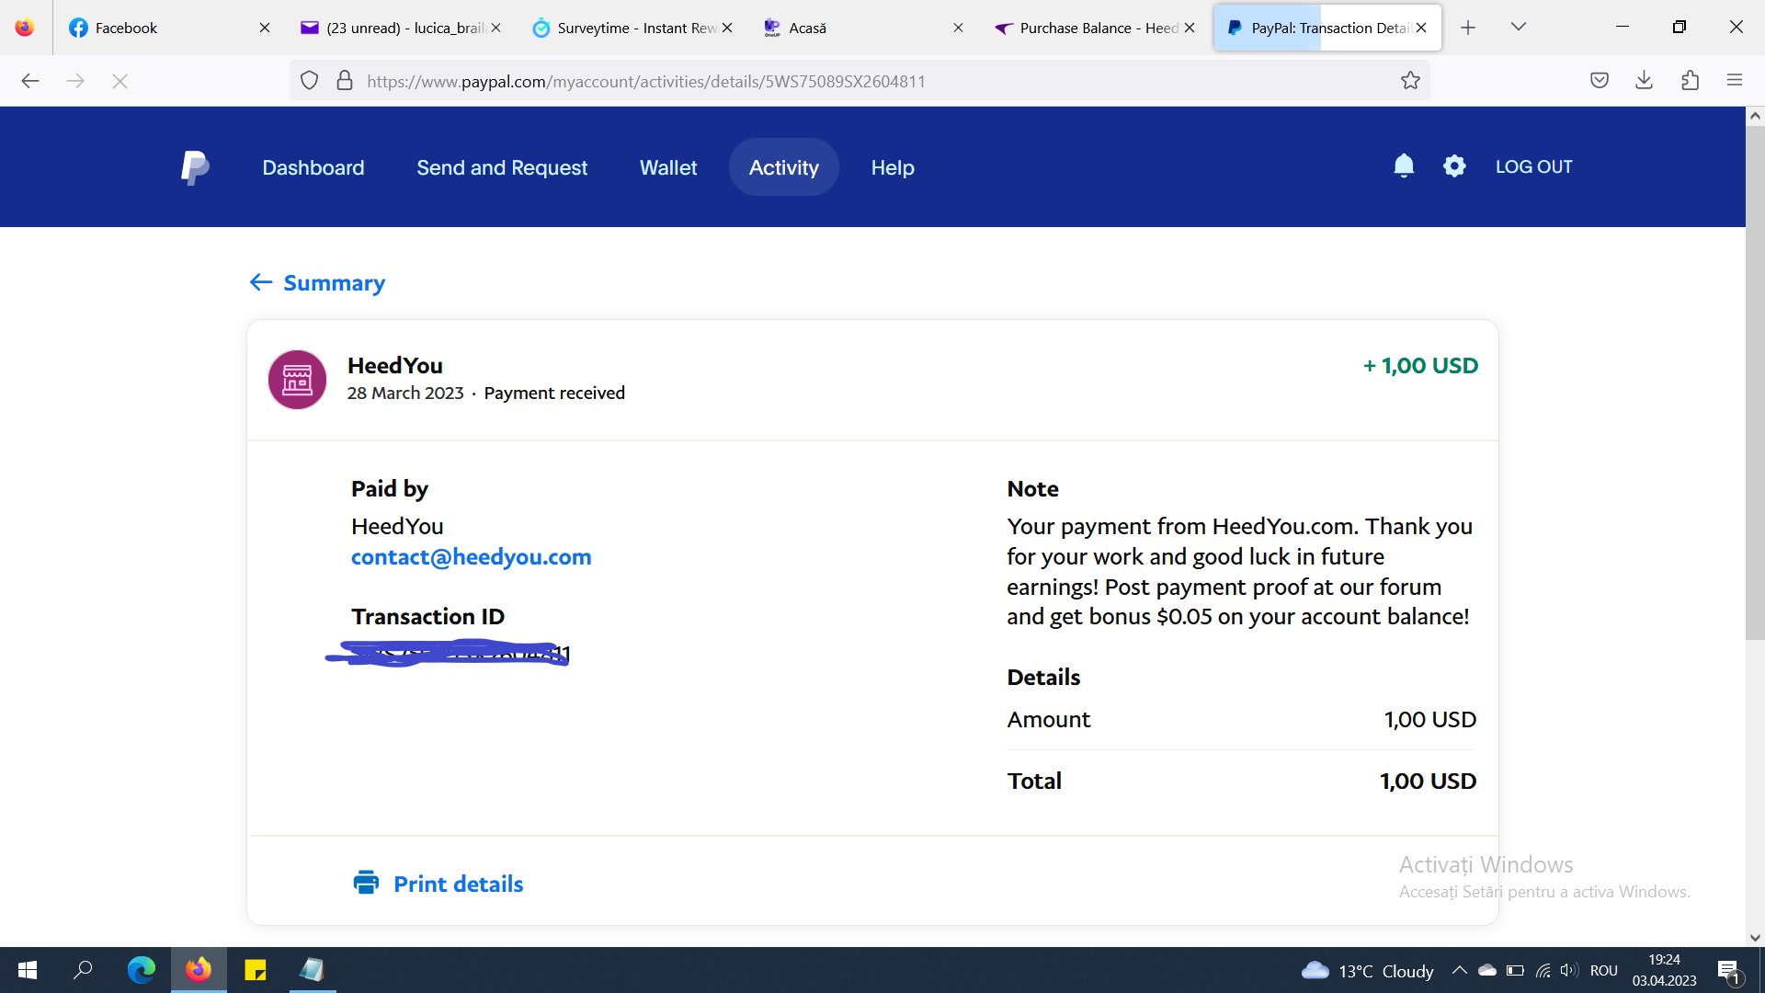The height and width of the screenshot is (993, 1765).
Task: Open Sticky Notes from taskbar
Action: point(256,970)
